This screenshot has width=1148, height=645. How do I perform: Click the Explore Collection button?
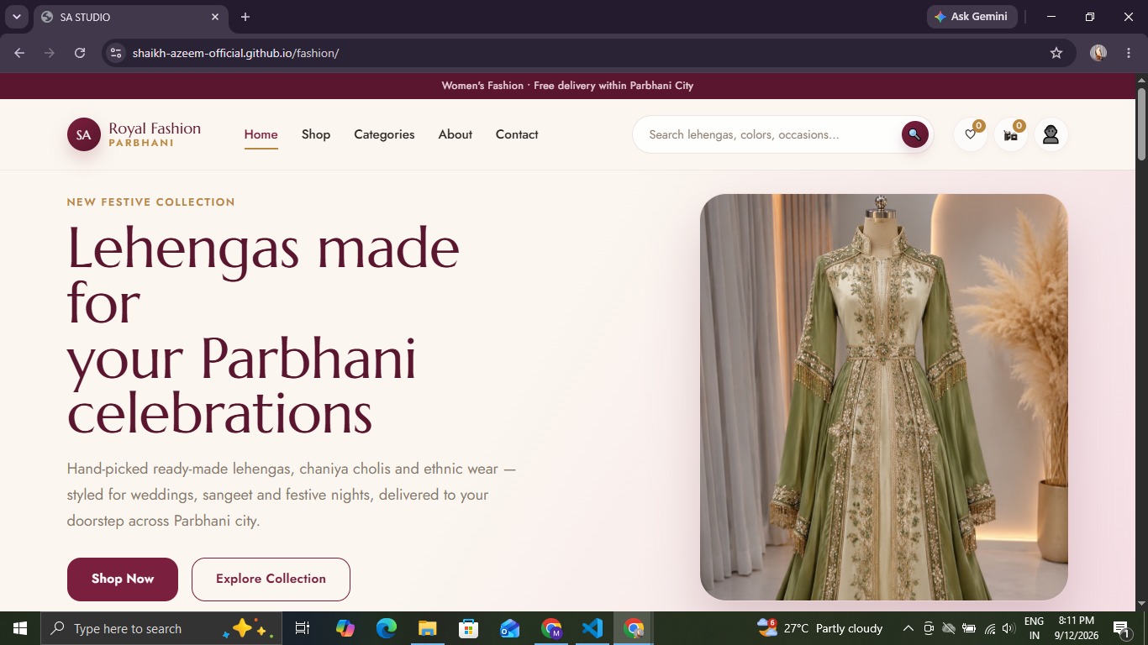271,579
